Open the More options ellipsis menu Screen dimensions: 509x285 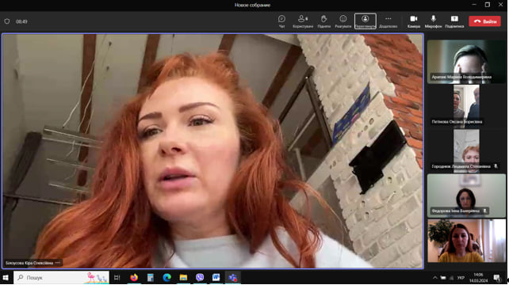[388, 21]
